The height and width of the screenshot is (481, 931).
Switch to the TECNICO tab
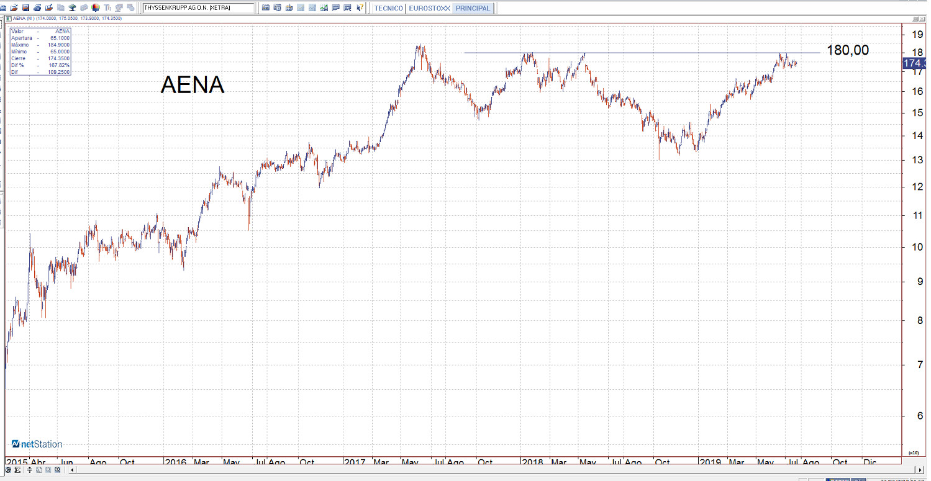point(388,9)
